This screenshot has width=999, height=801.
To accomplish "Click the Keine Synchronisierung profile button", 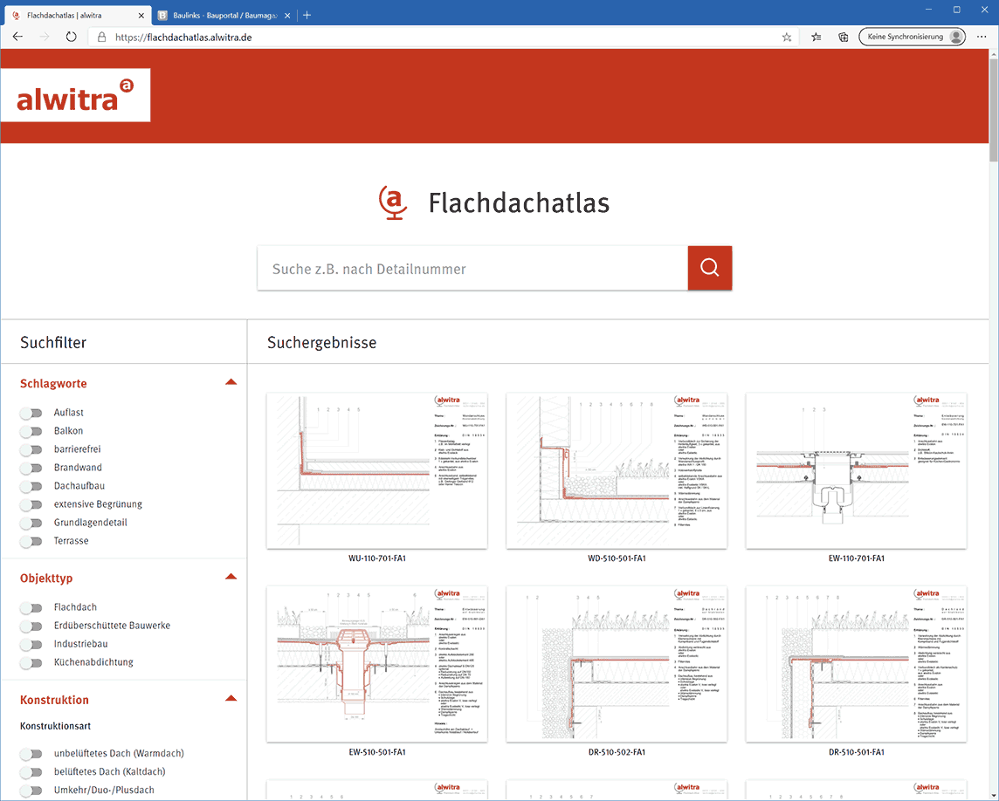I will coord(912,37).
